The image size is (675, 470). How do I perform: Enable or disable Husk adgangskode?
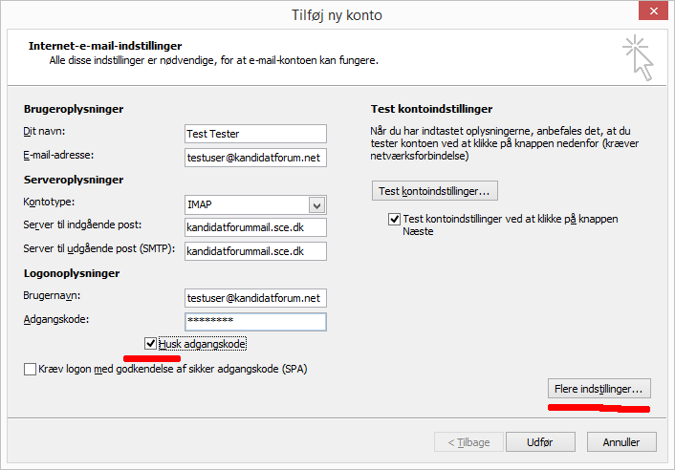[x=150, y=343]
